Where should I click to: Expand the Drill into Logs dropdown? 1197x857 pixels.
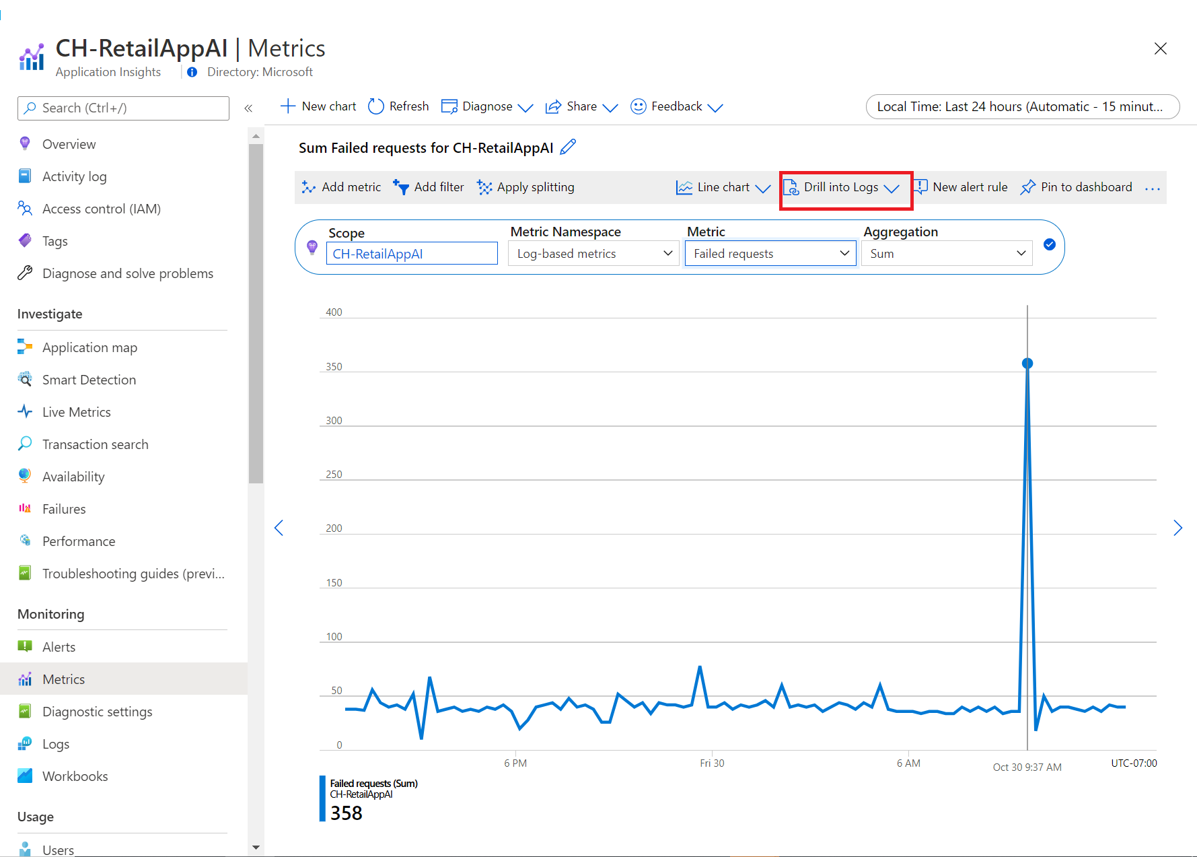pos(892,187)
